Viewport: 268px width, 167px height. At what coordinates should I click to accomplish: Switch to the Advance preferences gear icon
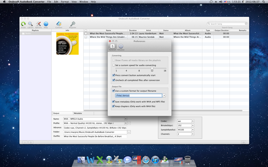click(x=121, y=46)
